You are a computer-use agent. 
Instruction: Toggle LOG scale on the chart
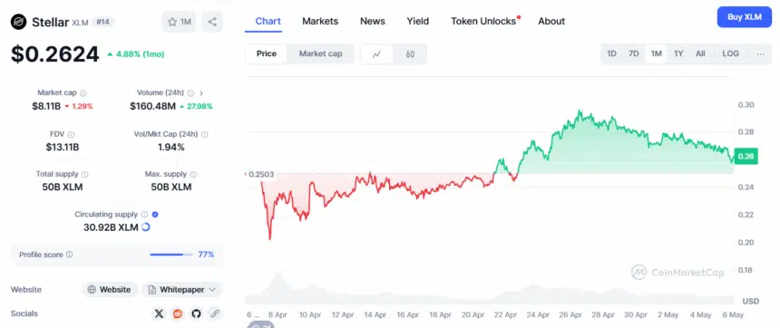click(x=730, y=53)
